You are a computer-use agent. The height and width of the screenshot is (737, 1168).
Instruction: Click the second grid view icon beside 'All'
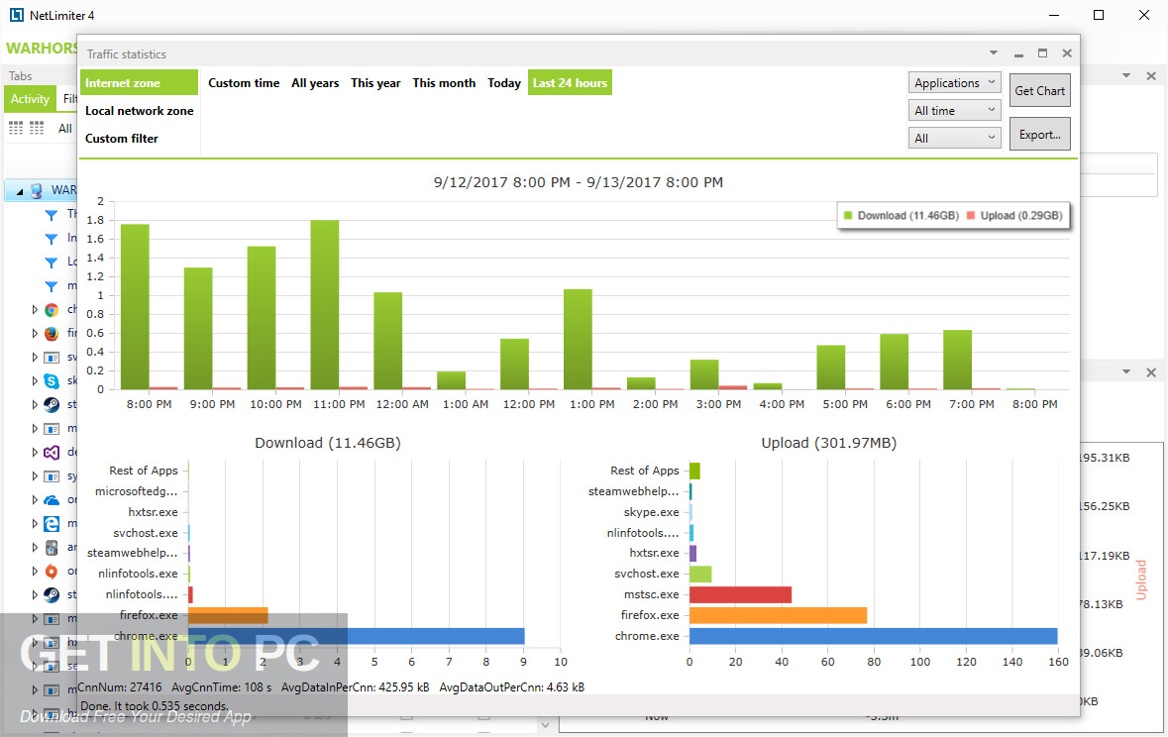(37, 128)
